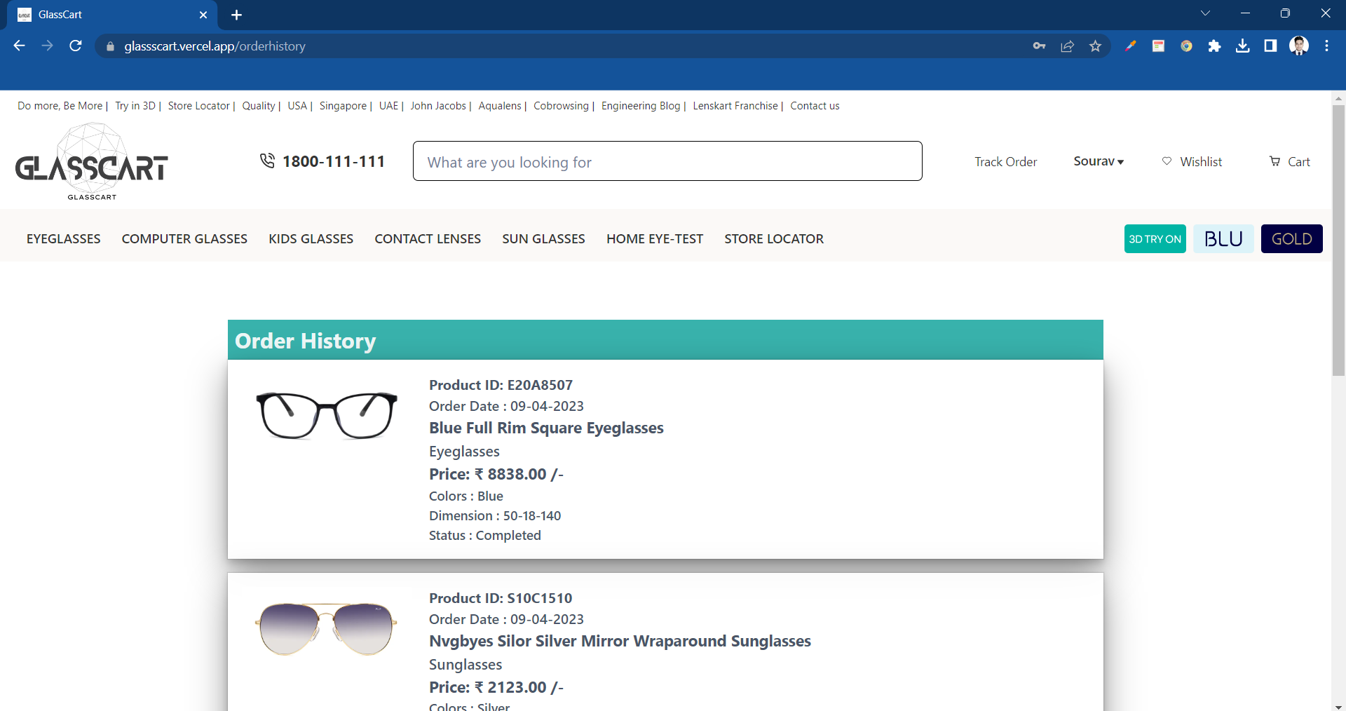Click the search box
1346x711 pixels.
(x=667, y=161)
